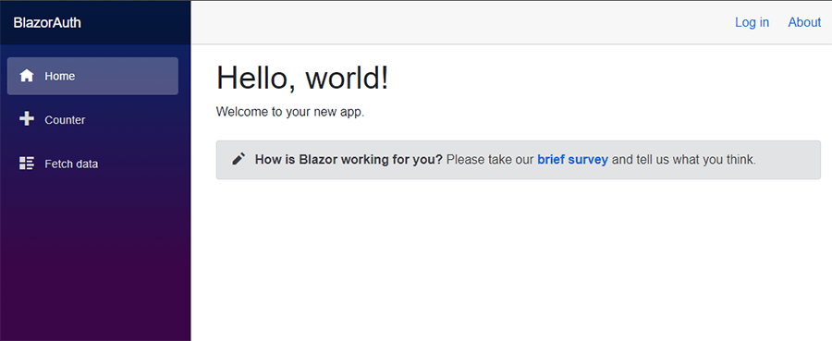Image resolution: width=832 pixels, height=341 pixels.
Task: Go to the Counter page label
Action: [65, 120]
